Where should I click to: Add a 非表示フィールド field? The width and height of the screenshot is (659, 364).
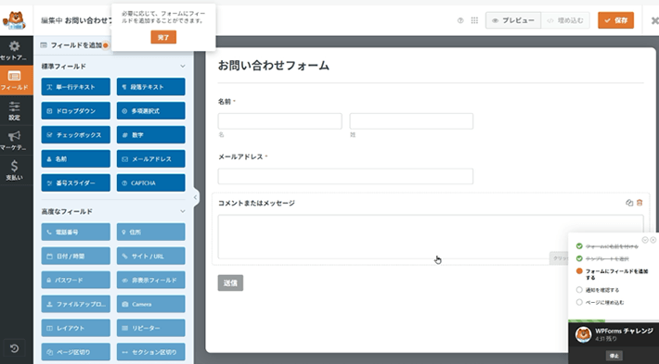coord(151,280)
